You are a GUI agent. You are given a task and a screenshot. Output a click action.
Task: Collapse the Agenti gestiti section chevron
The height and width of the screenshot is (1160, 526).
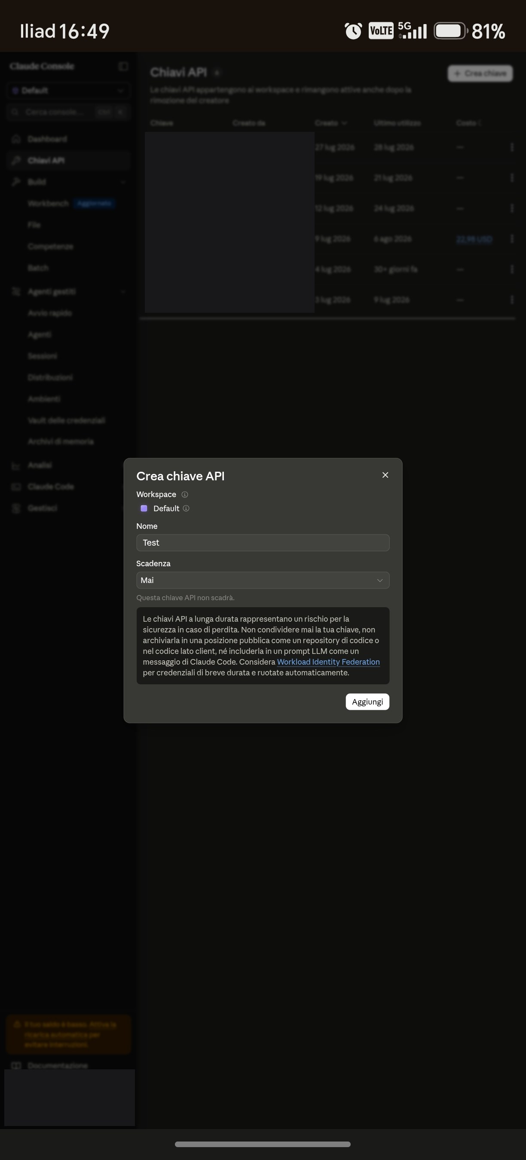click(x=122, y=292)
